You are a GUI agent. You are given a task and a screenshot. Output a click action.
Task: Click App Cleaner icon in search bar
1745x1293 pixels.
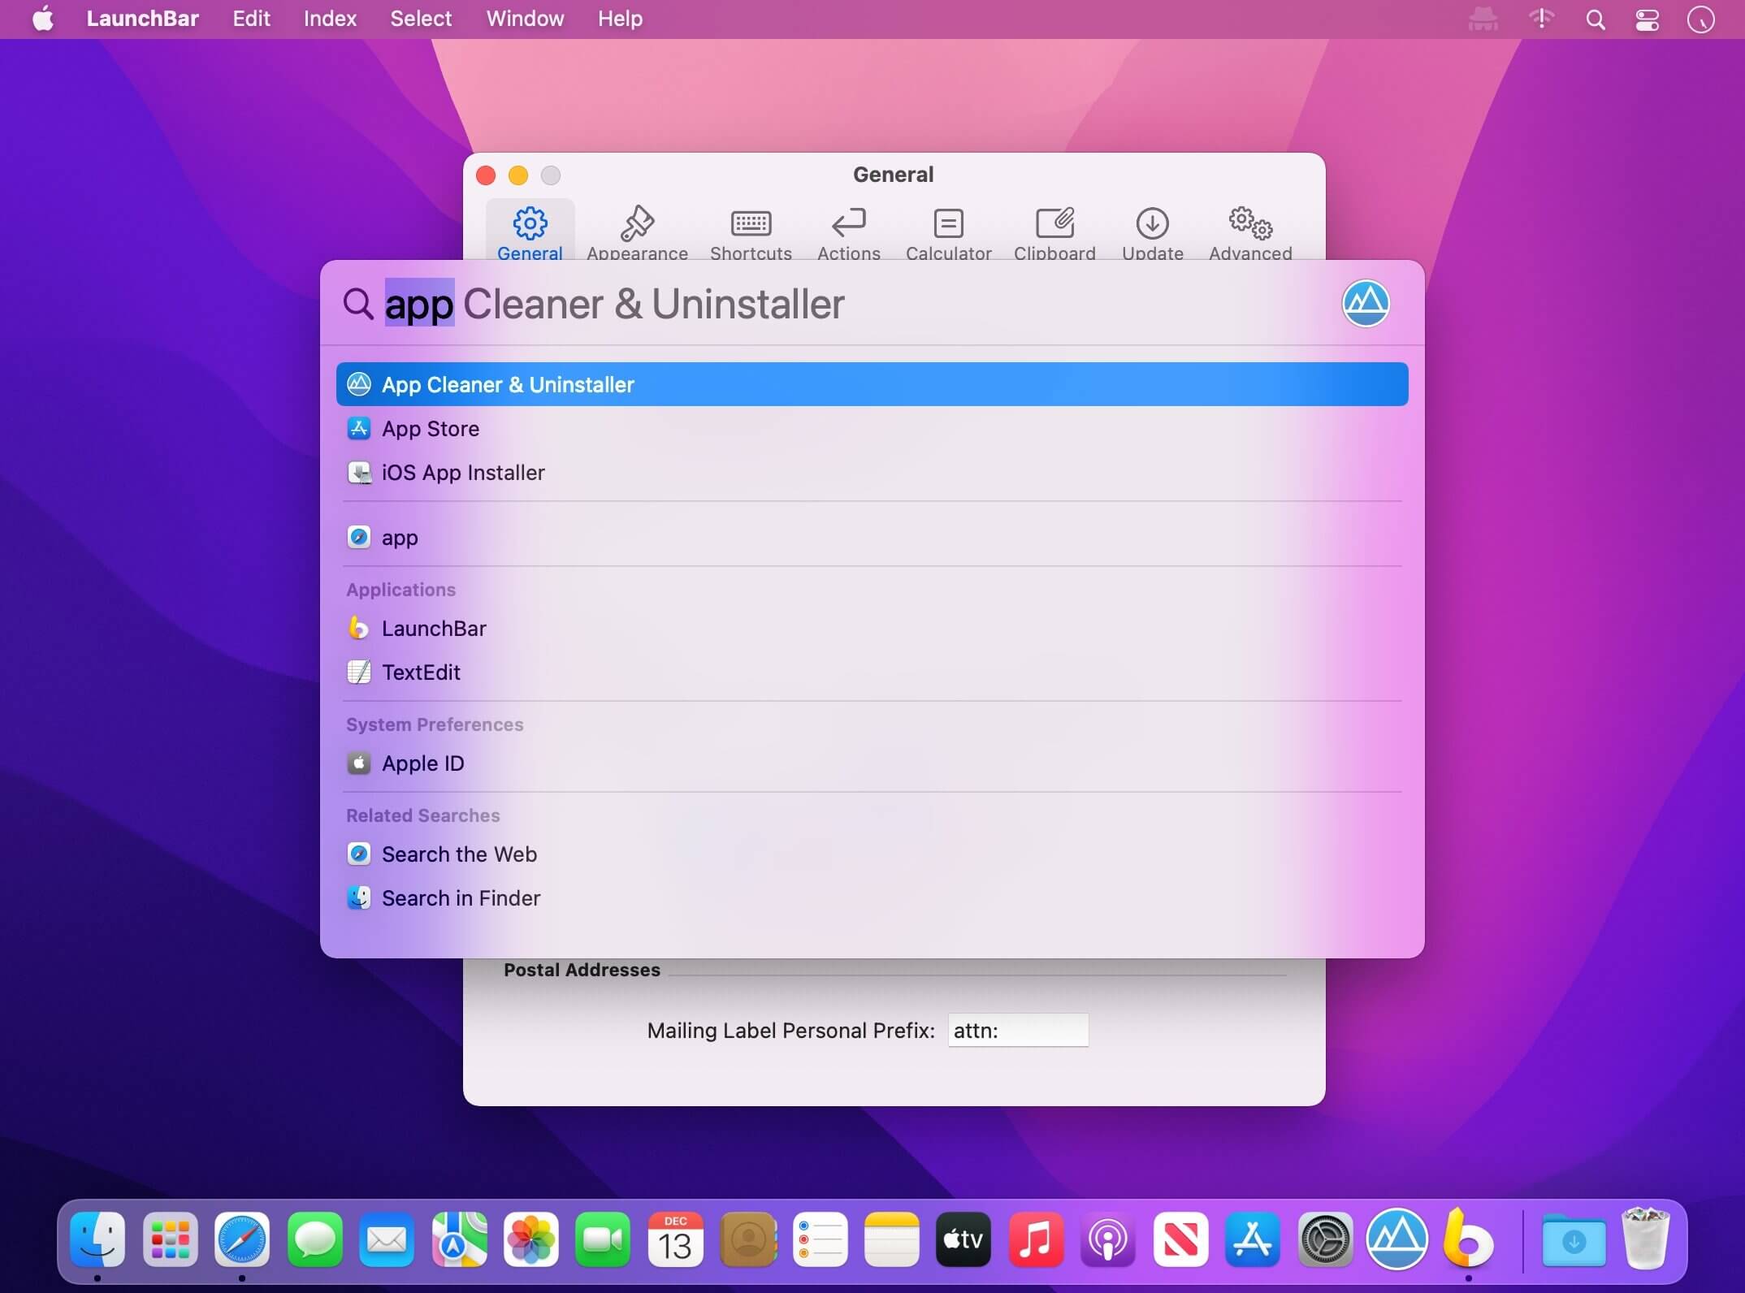(1365, 303)
